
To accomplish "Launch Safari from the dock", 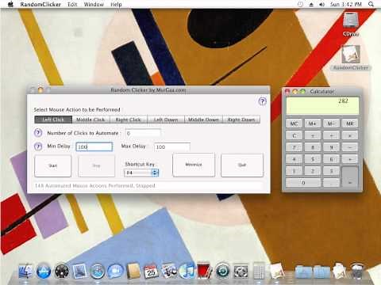I will pyautogui.click(x=98, y=272).
